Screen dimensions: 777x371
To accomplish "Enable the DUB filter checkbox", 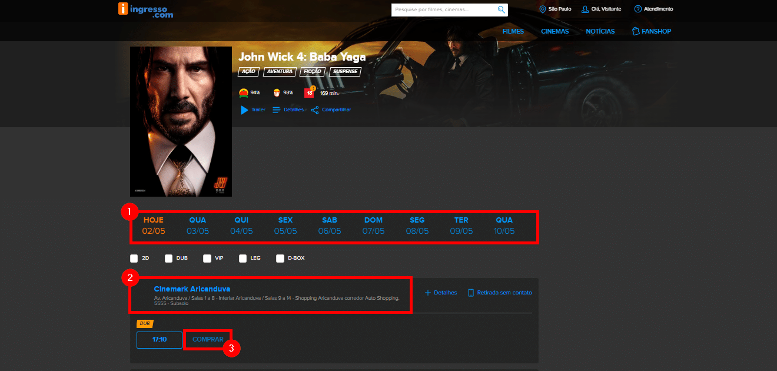I will pyautogui.click(x=169, y=258).
